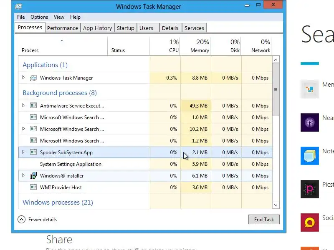Sort by the Disk column header

[x=226, y=46]
